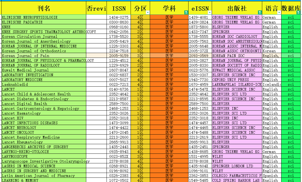302x182 pixels.
Task: Click the LEARNING & MEMORY journal cell
Action: (x=44, y=180)
